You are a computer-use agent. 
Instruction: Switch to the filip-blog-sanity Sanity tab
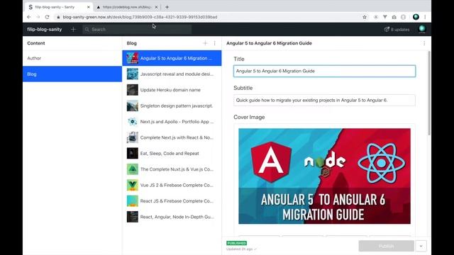pos(60,7)
